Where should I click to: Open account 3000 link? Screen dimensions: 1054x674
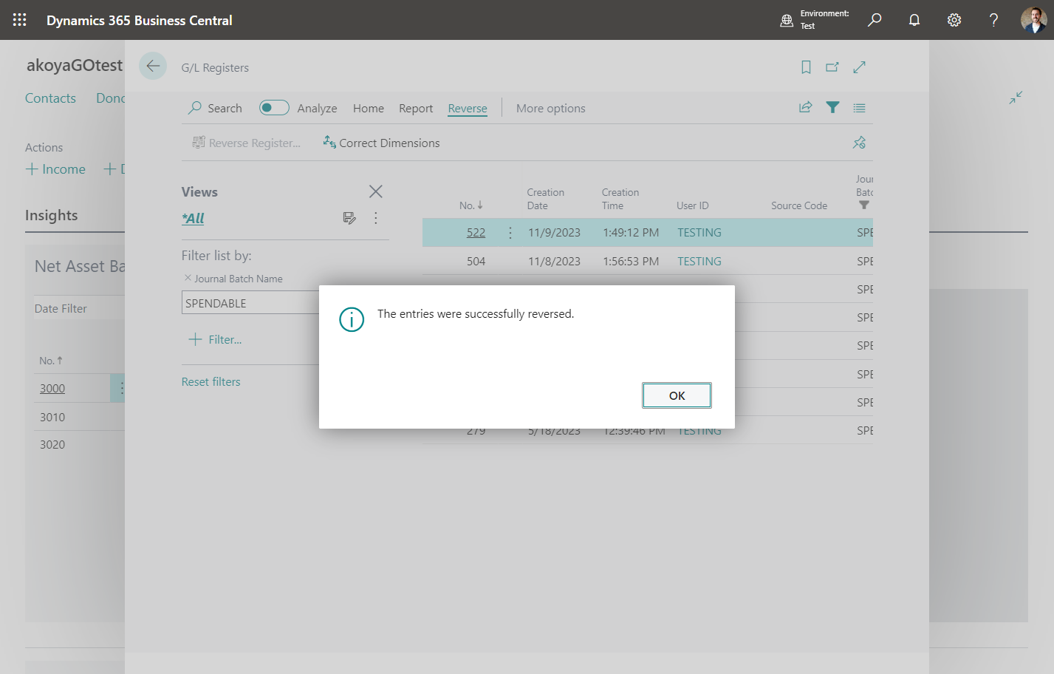[x=52, y=389]
